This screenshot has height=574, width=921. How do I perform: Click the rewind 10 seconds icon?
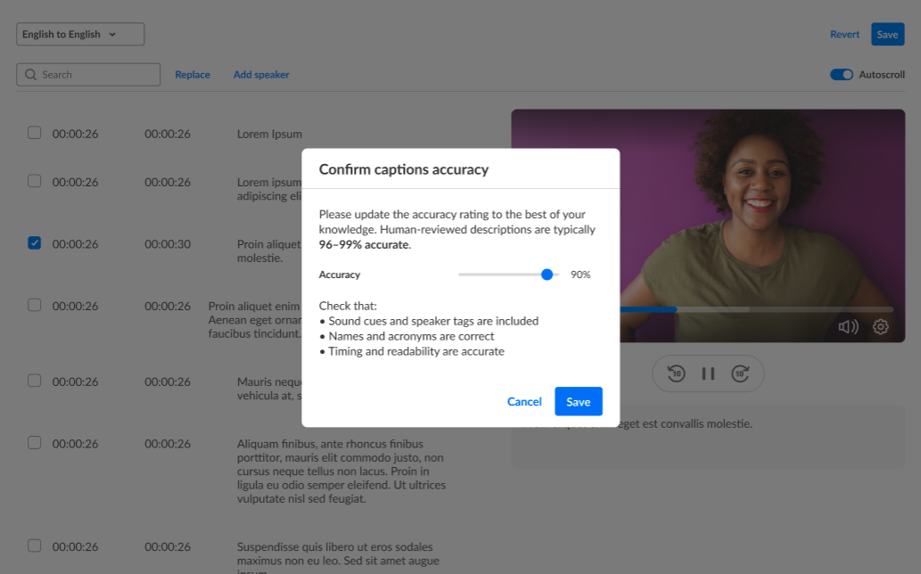pos(676,373)
